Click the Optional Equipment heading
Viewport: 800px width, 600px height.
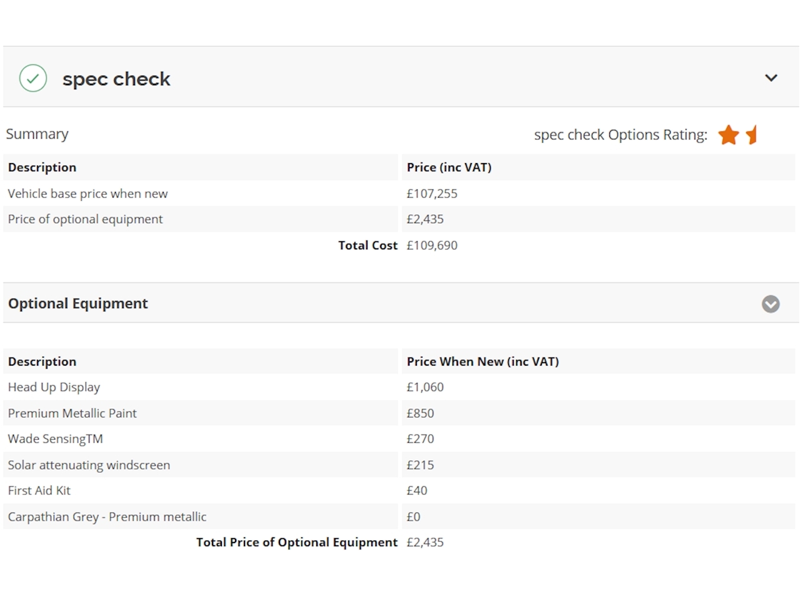[x=78, y=303]
